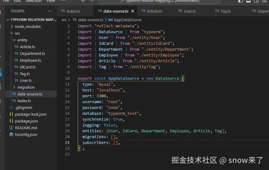Click "reflect-metadata" import string

pyautogui.click(x=115, y=26)
